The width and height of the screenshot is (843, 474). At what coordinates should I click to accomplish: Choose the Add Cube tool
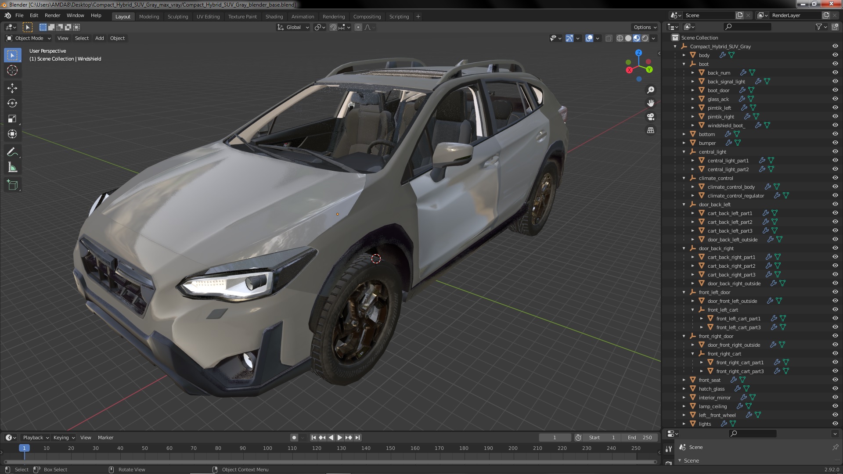(12, 185)
